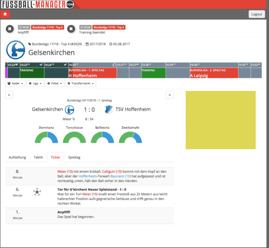Screen dimensions: 269x248
Task: Select the Bundesliga 1. Spieltag Hoffenheim timeline block
Action: click(x=92, y=73)
